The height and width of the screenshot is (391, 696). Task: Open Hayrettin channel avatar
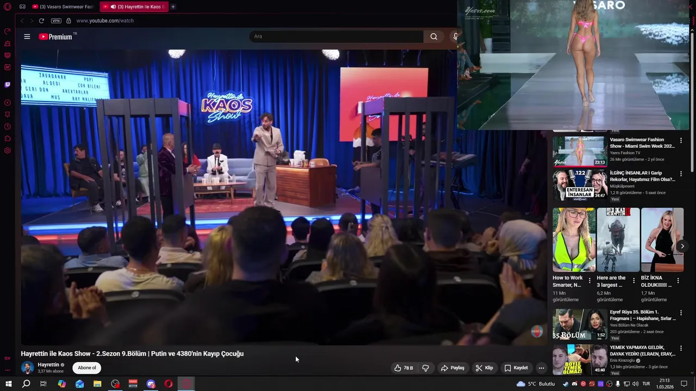[27, 368]
